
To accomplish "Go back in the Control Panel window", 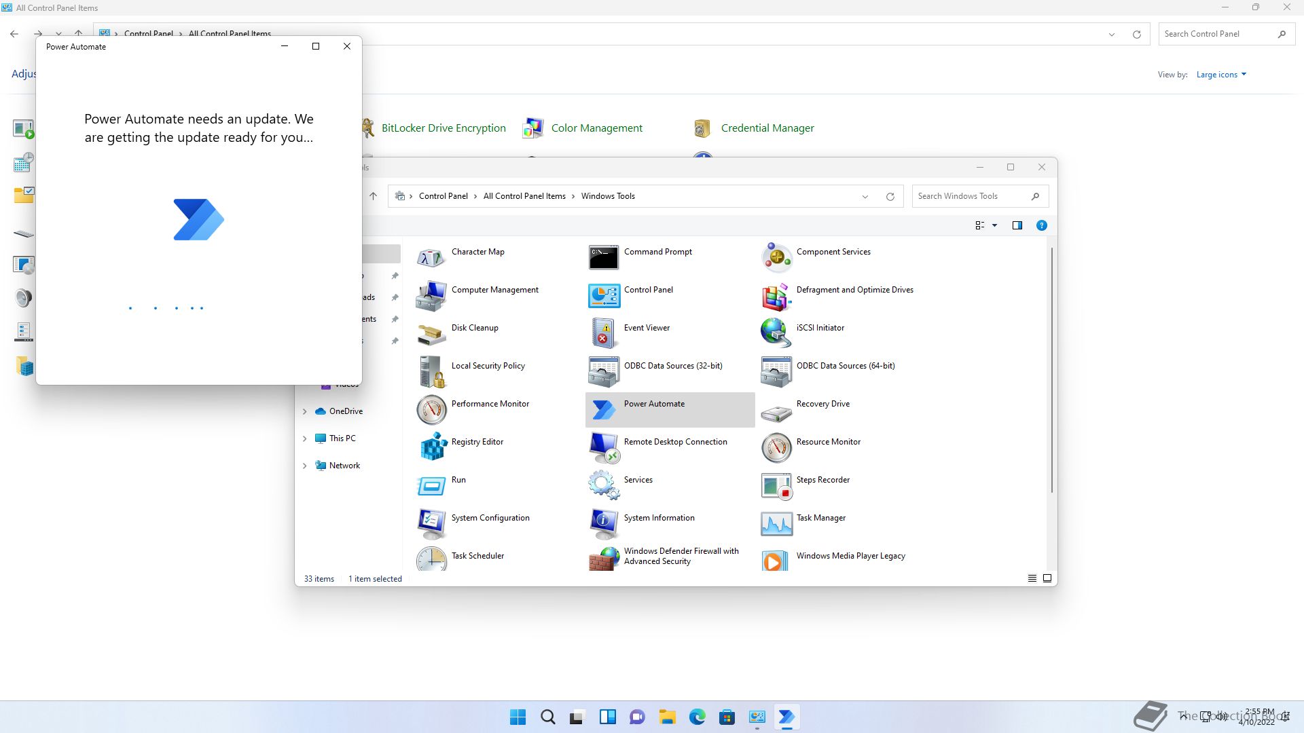I will [x=14, y=33].
